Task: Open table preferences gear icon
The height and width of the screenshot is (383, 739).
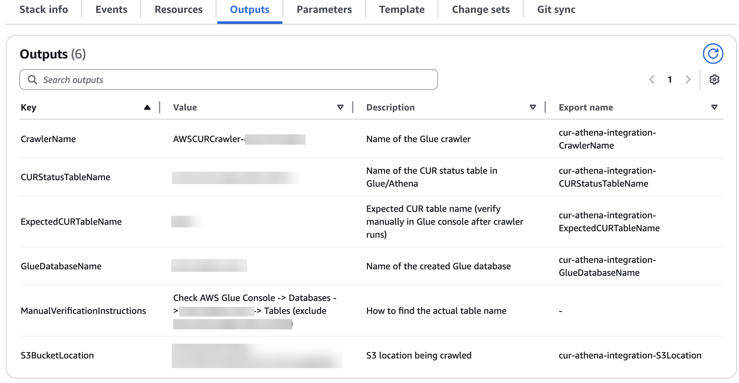Action: point(714,79)
